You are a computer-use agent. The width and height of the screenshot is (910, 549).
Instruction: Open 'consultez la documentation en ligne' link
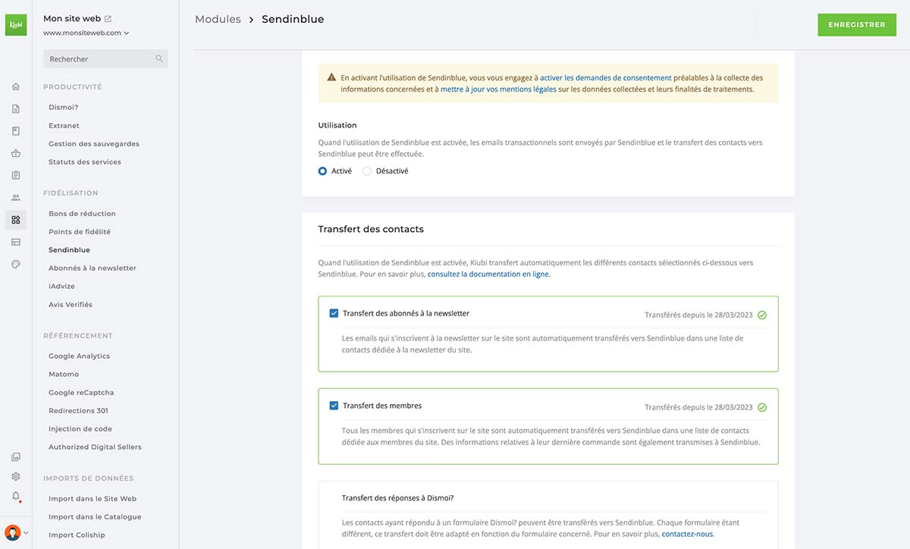[x=488, y=274]
